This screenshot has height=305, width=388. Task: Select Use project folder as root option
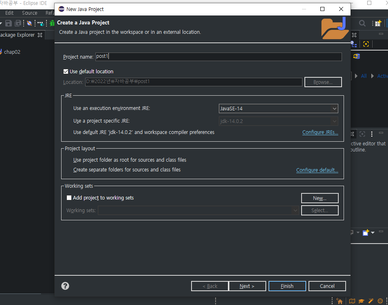tap(130, 160)
